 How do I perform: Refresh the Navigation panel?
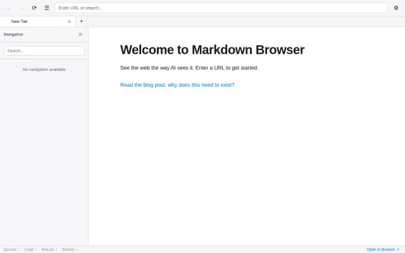point(80,34)
